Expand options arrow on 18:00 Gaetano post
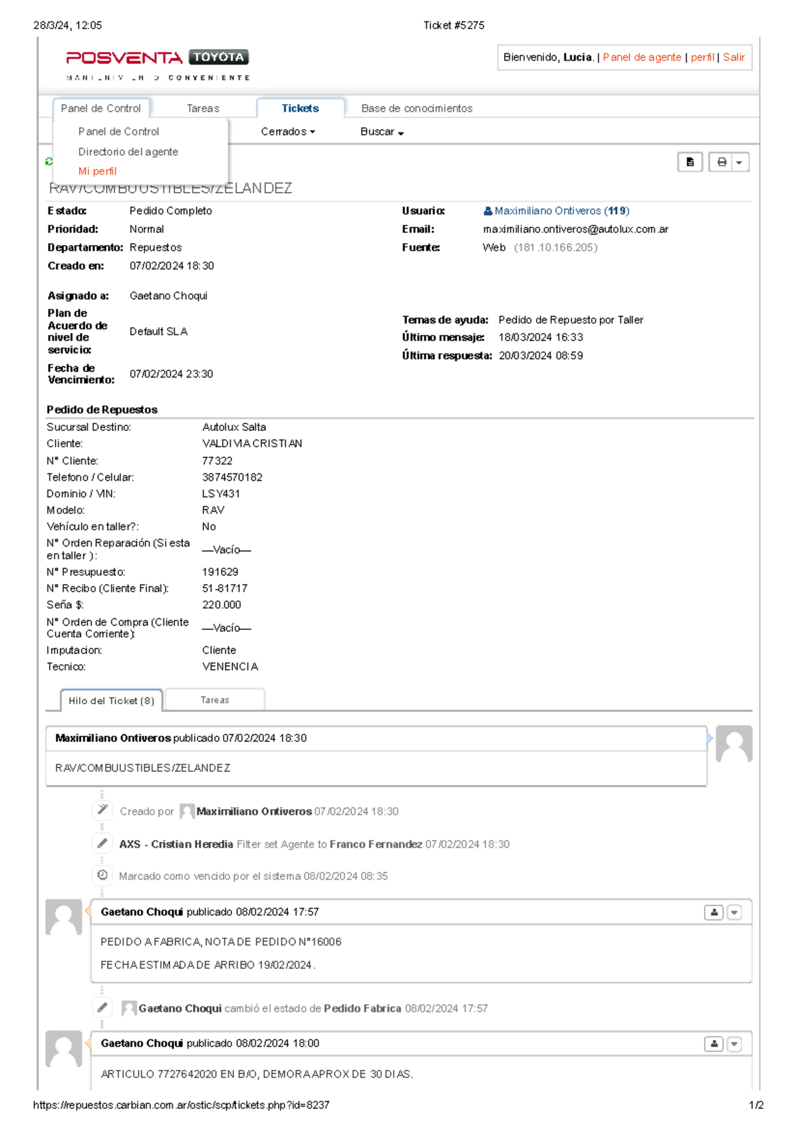The height and width of the screenshot is (1129, 798). pyautogui.click(x=734, y=1044)
